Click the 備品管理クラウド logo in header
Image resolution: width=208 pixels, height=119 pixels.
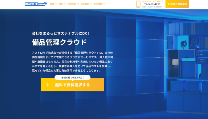coord(36,4)
